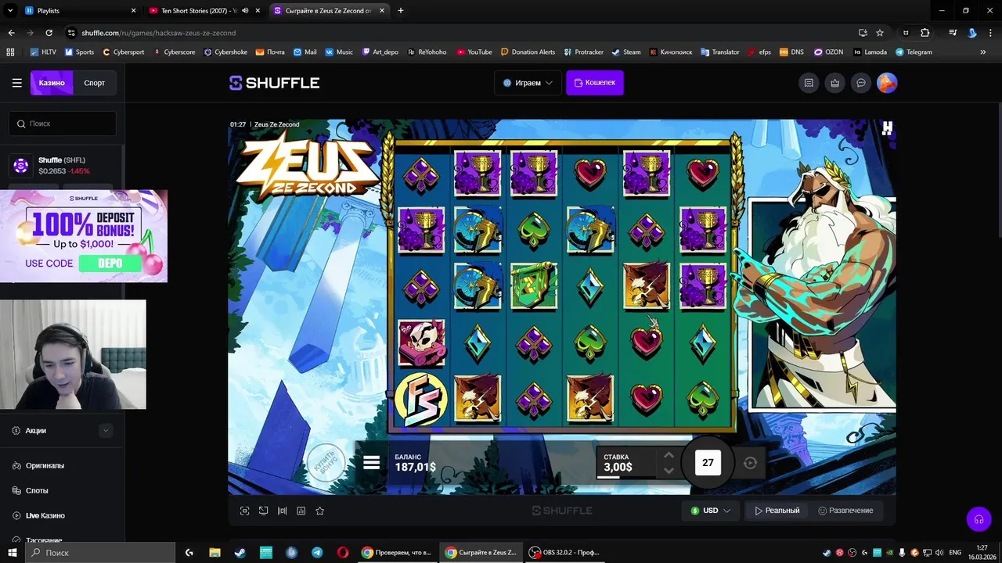Open the chat bubble icon in header
This screenshot has height=563, width=1002.
coord(861,83)
